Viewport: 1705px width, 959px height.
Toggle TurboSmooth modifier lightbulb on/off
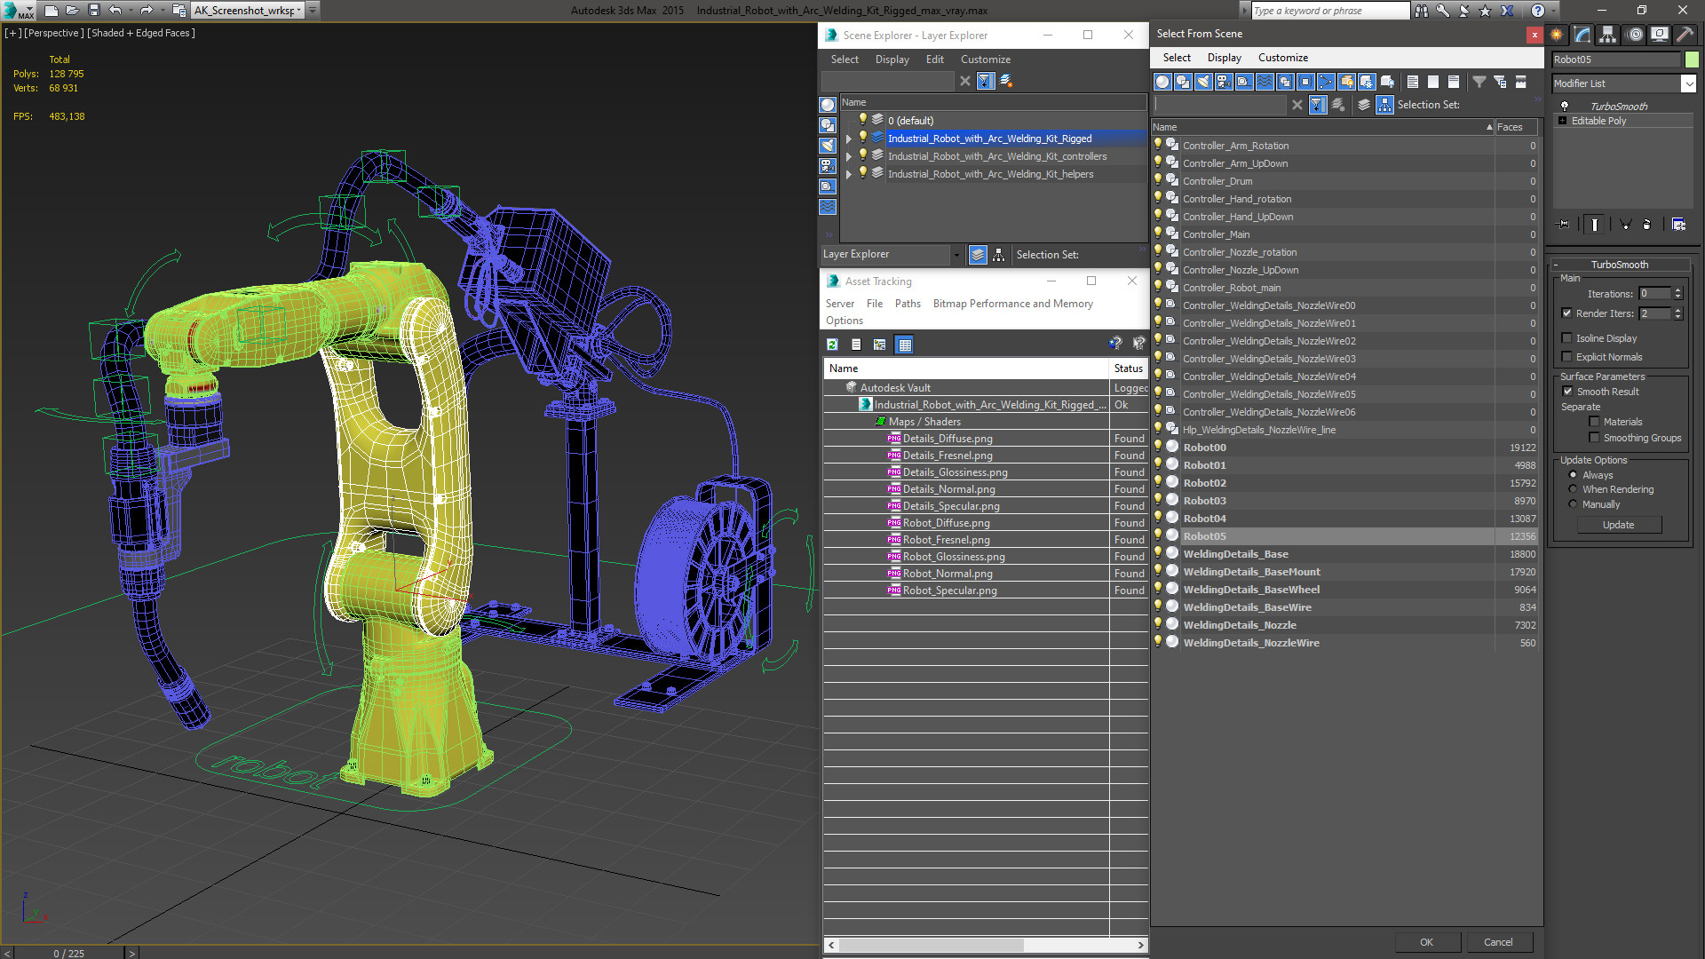[1565, 106]
